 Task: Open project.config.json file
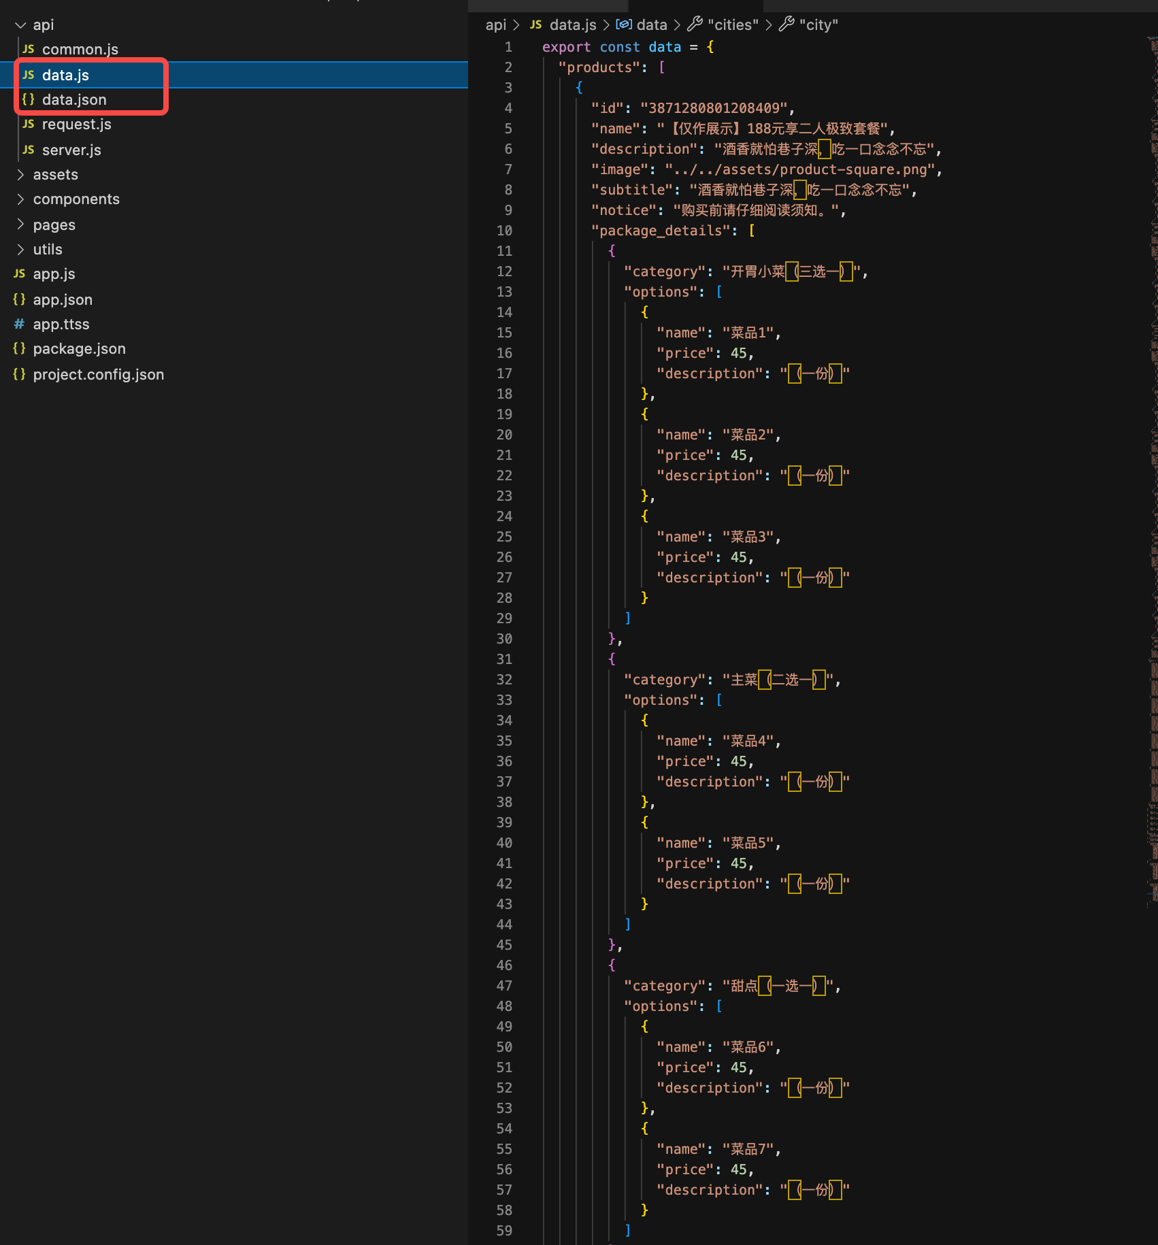[x=98, y=374]
